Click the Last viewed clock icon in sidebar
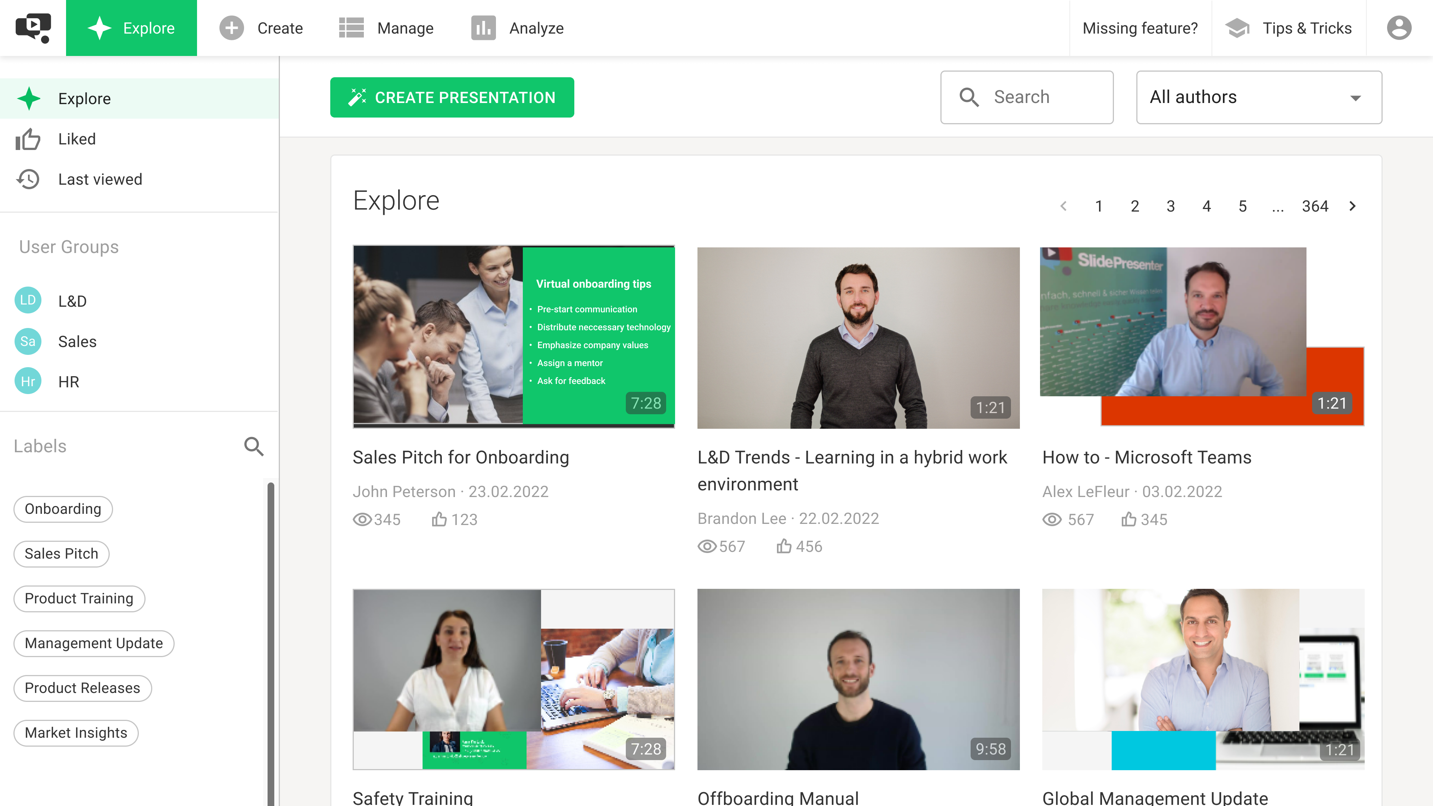This screenshot has height=806, width=1433. [x=28, y=179]
